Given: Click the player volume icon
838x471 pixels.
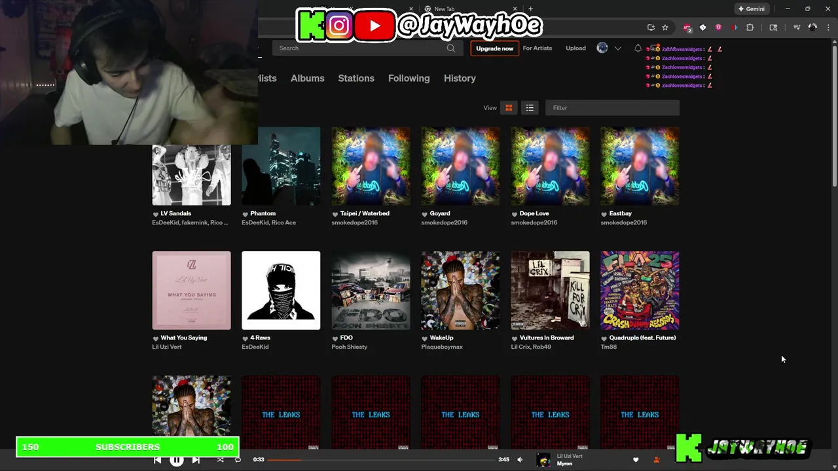Looking at the screenshot, I should 520,460.
